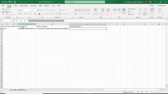Click the Borders icon
The width and height of the screenshot is (168, 94).
30,14
